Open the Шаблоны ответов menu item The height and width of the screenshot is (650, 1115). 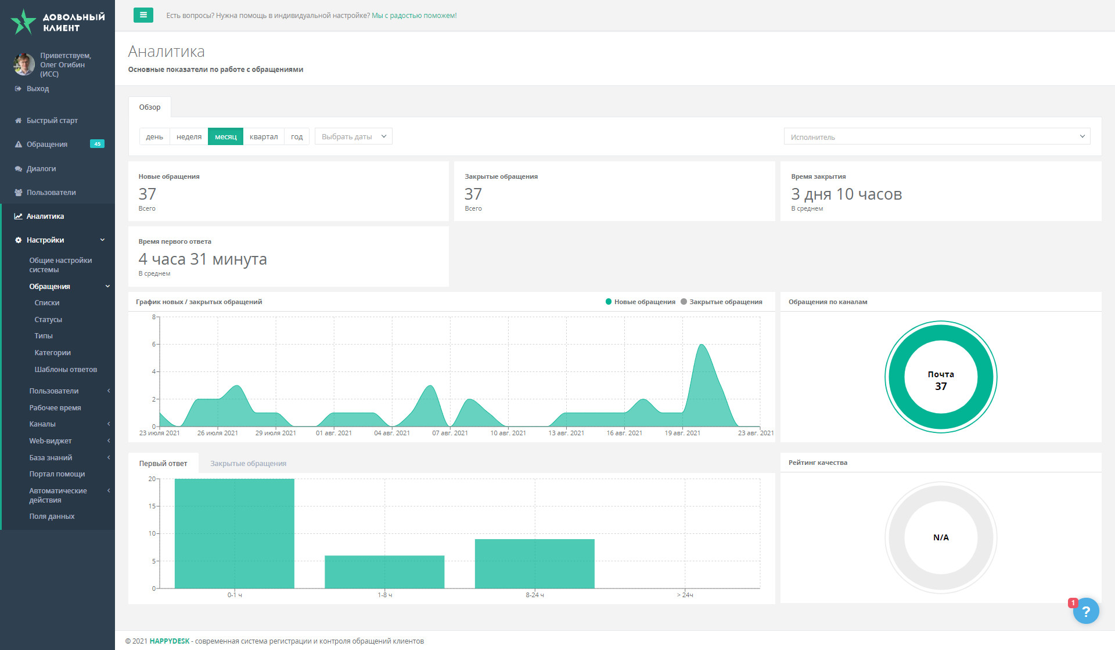66,370
